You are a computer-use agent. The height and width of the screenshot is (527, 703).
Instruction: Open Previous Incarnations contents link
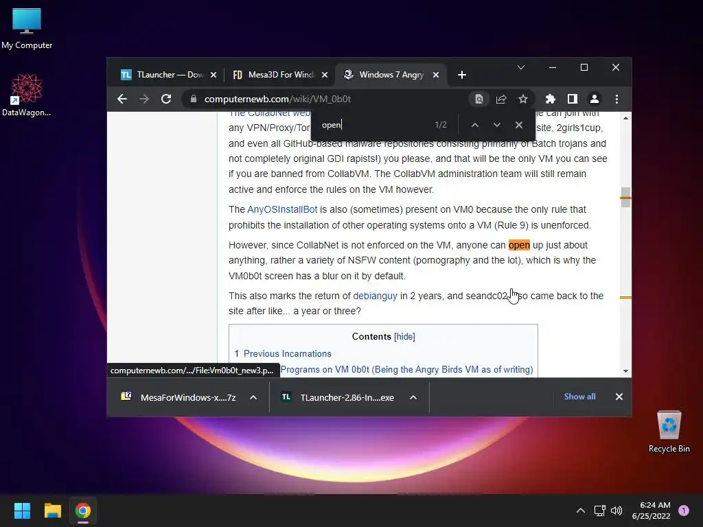(x=288, y=353)
